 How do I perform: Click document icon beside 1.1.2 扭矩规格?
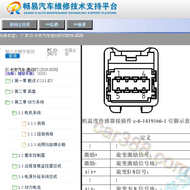[24, 134]
